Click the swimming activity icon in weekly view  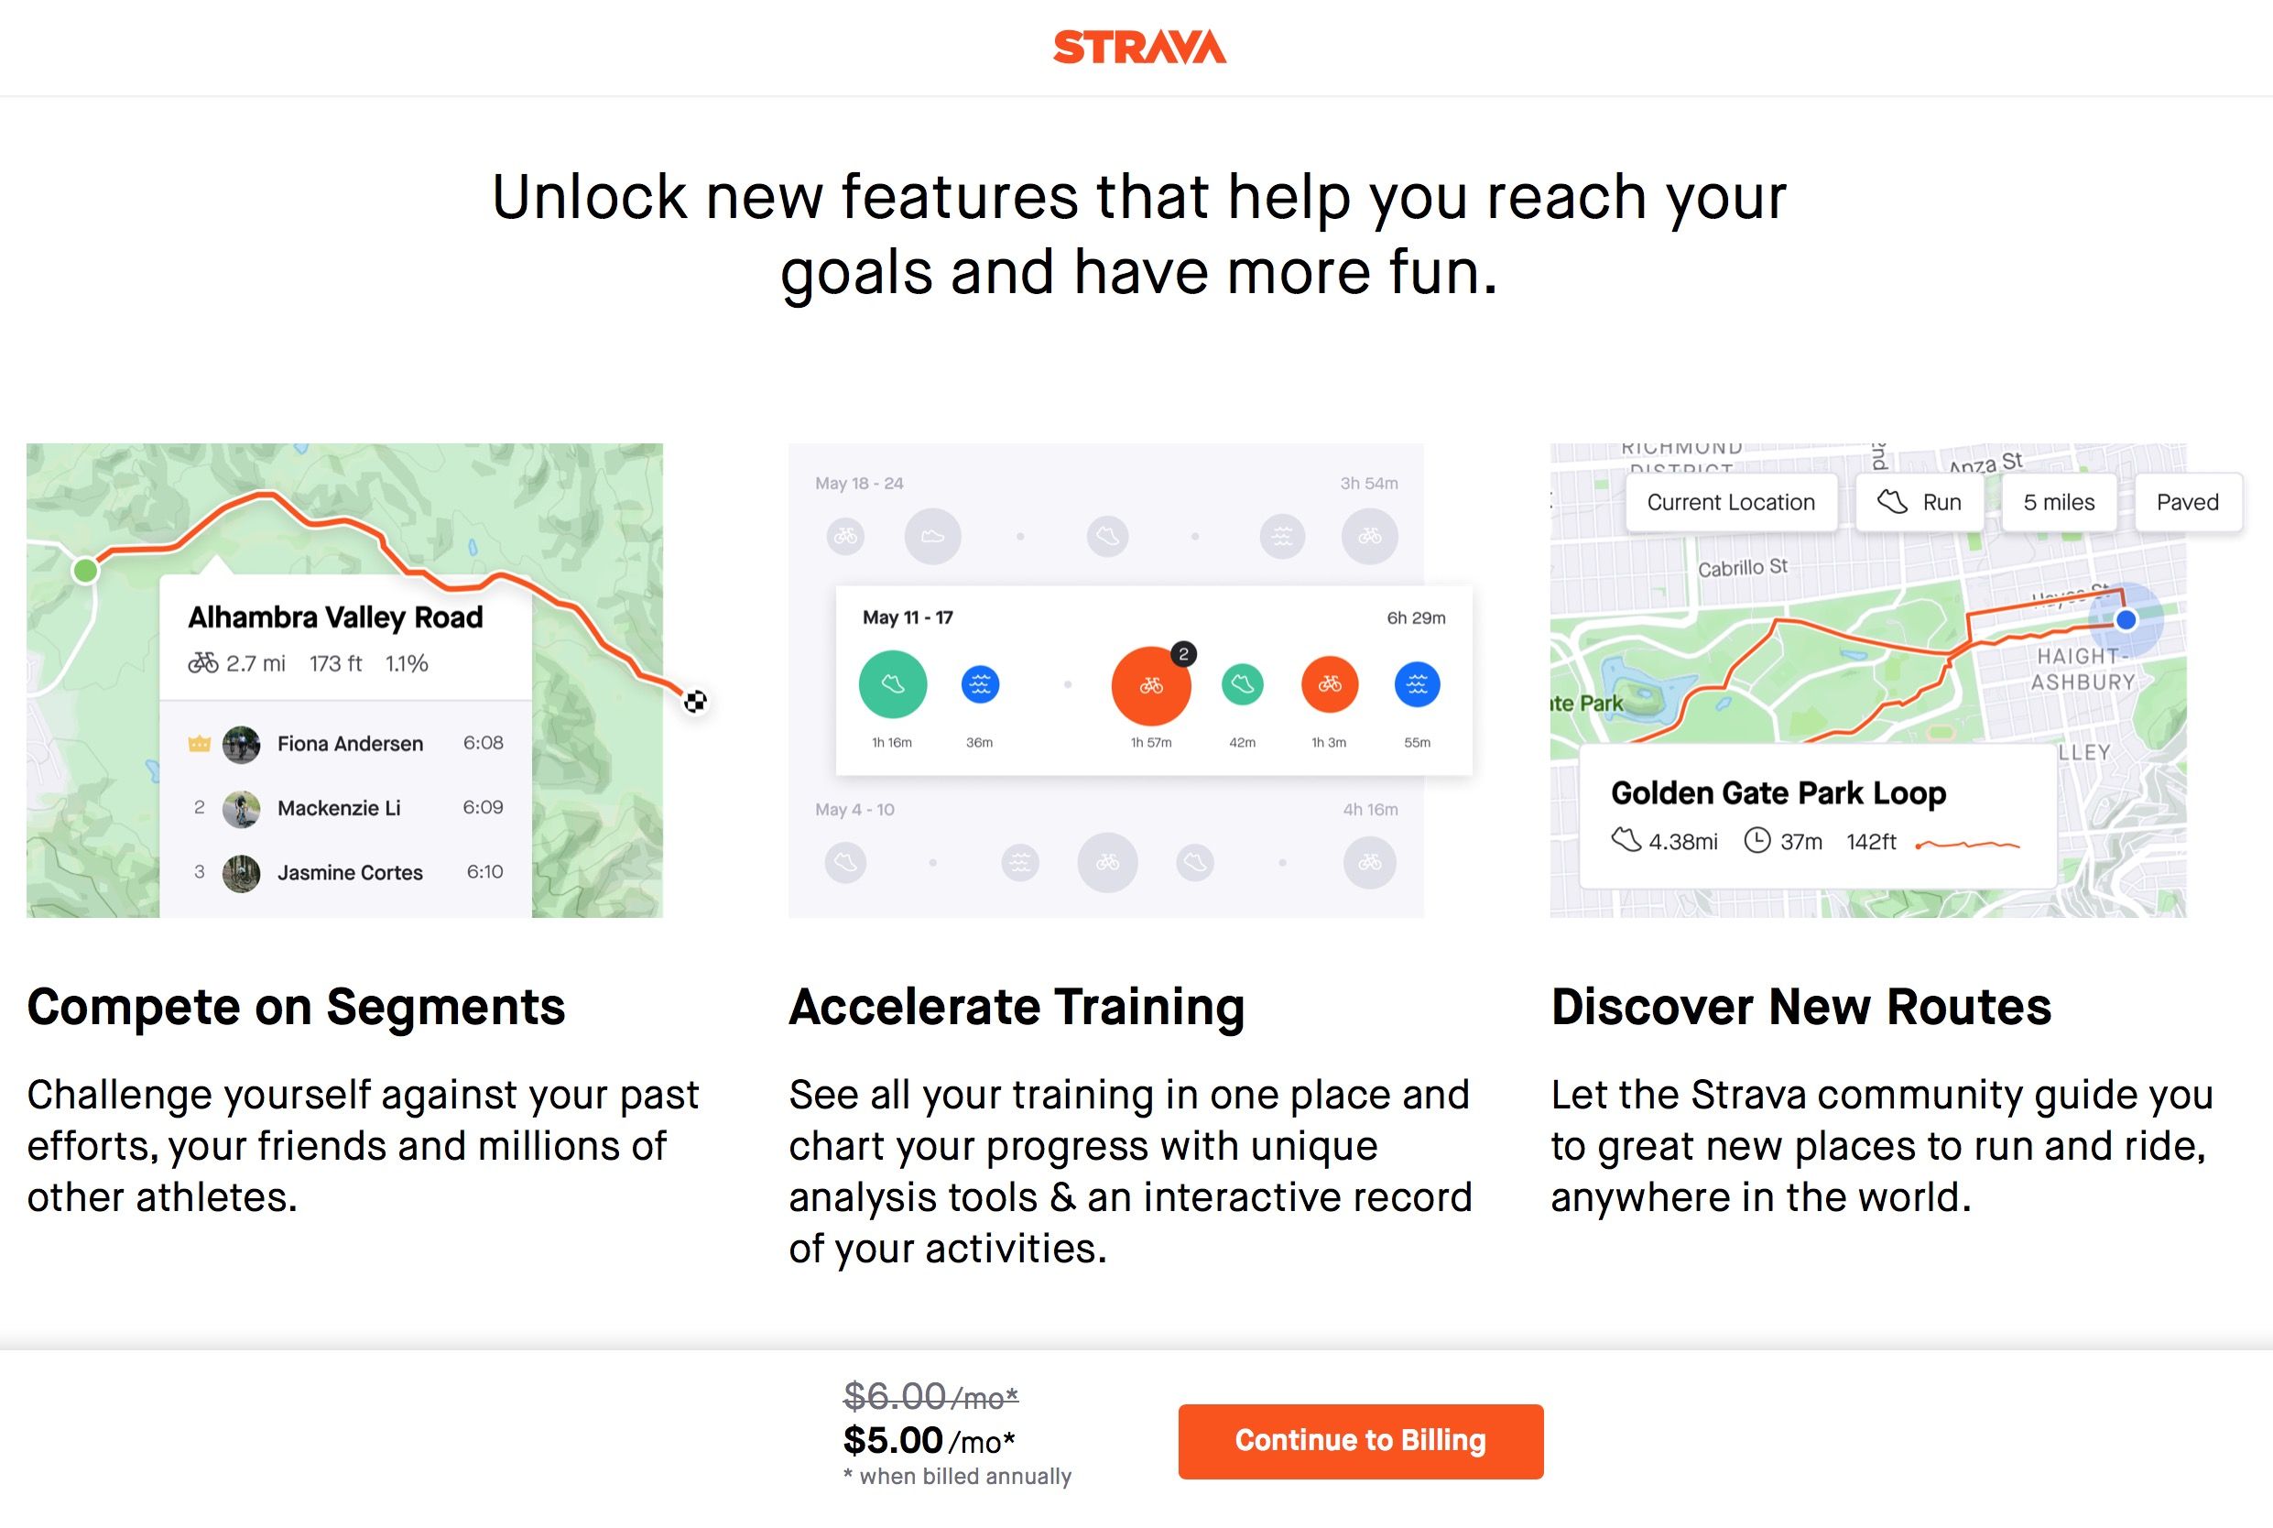pyautogui.click(x=982, y=682)
